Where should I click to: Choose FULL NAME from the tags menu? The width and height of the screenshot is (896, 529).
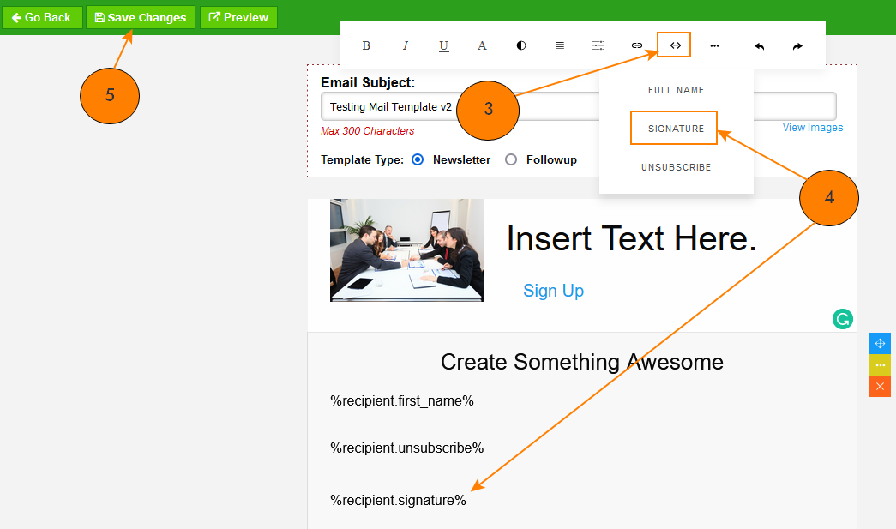coord(676,90)
